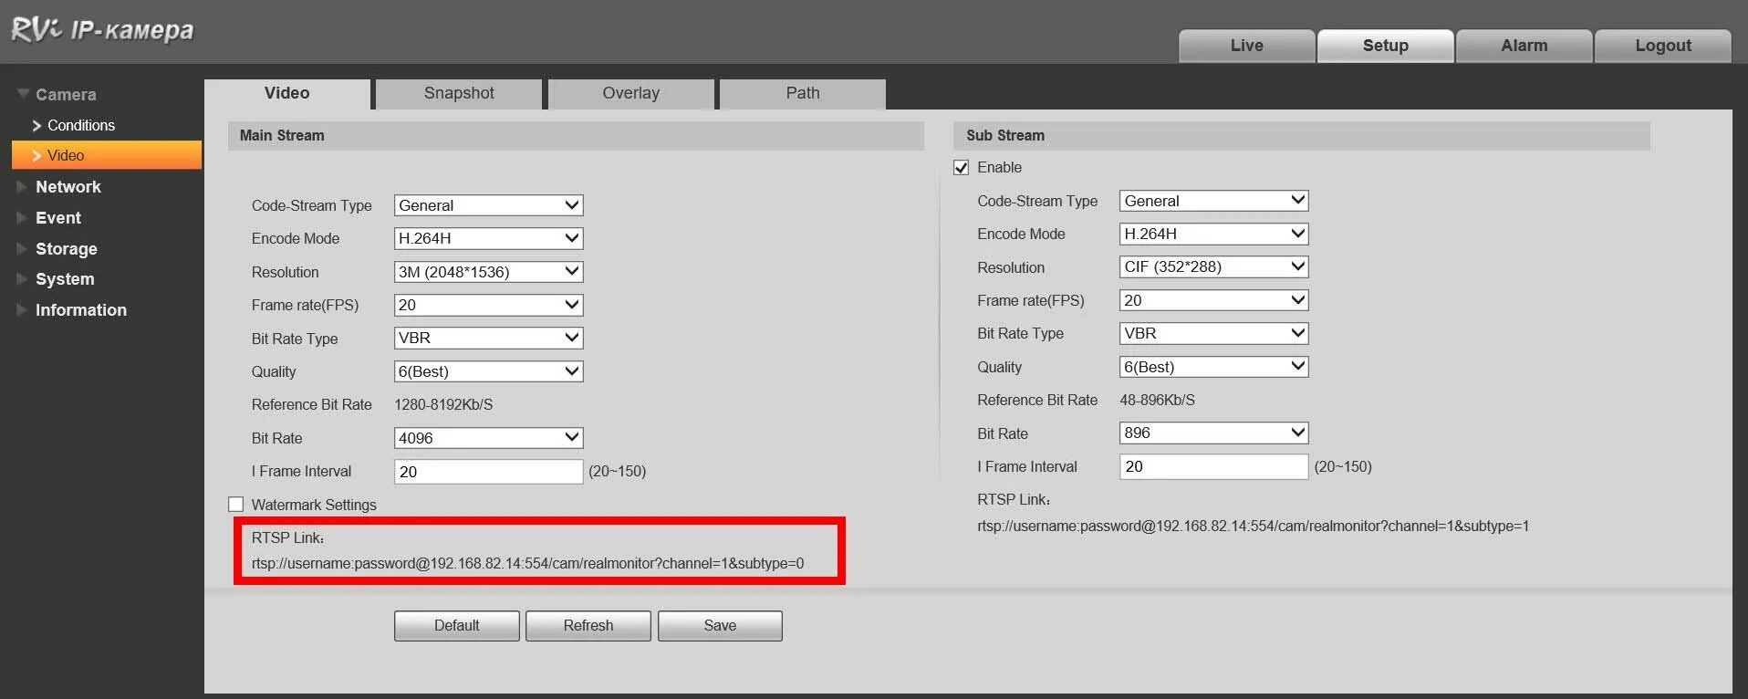Expand the Information section
Viewport: 1748px width, 699px height.
click(x=71, y=310)
